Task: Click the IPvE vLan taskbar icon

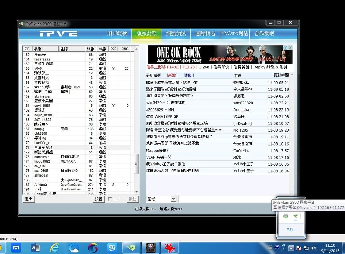Action: [131, 248]
